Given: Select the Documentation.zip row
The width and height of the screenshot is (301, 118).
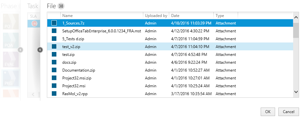Looking at the screenshot, I should point(170,70).
